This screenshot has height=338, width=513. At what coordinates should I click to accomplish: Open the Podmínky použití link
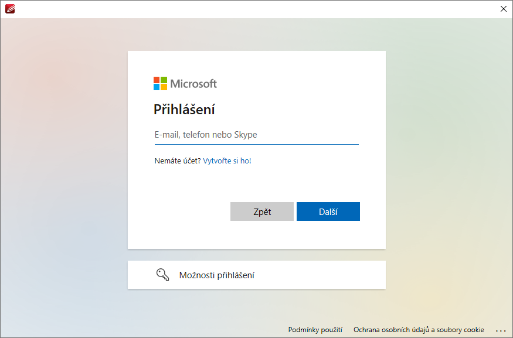tap(315, 329)
